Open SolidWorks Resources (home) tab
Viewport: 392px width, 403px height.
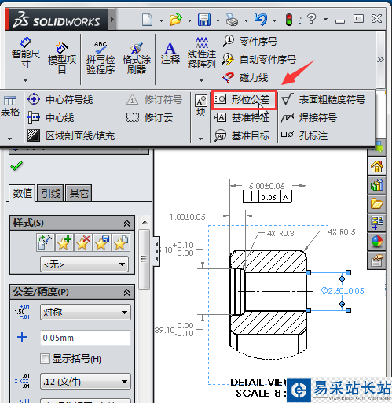[x=376, y=166]
